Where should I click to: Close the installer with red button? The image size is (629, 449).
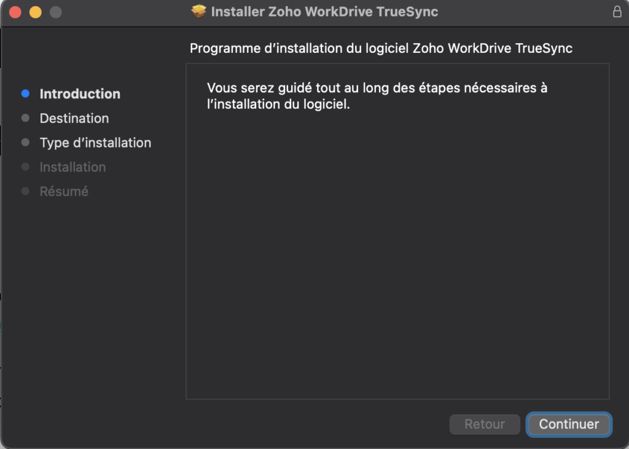pos(15,12)
